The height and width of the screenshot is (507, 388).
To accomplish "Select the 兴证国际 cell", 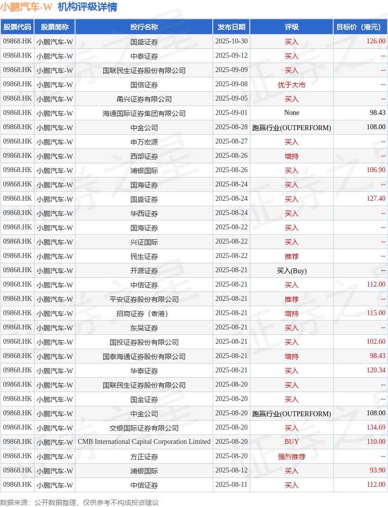I will tap(144, 242).
